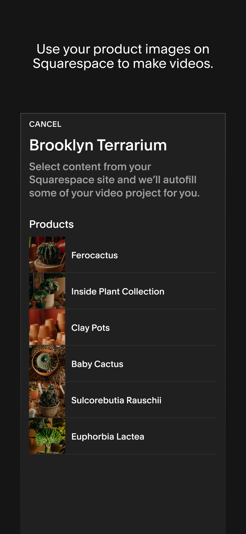Screen dimensions: 246x534
Task: Click the Products section heading
Action: pos(51,224)
